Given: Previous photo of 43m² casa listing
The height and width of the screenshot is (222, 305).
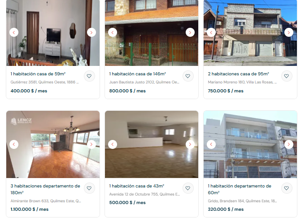Looking at the screenshot, I should point(113,144).
